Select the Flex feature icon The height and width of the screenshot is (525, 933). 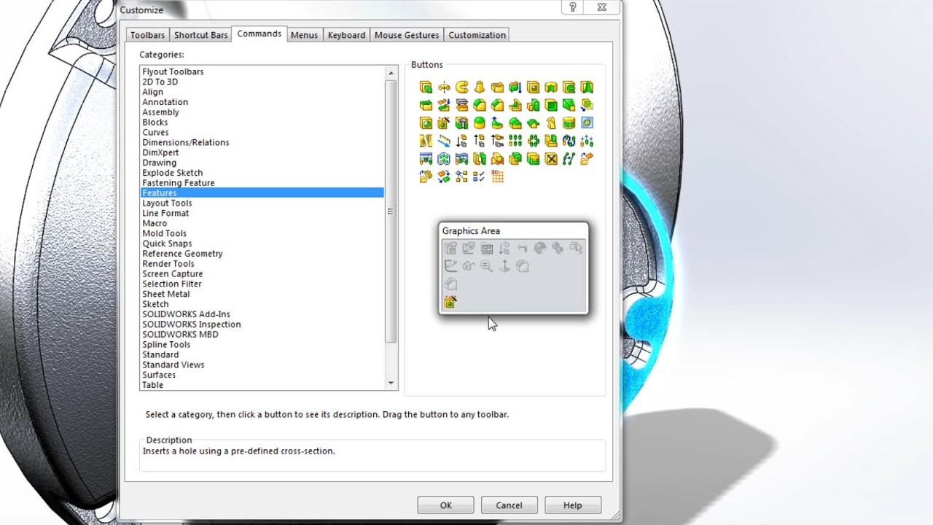click(551, 122)
